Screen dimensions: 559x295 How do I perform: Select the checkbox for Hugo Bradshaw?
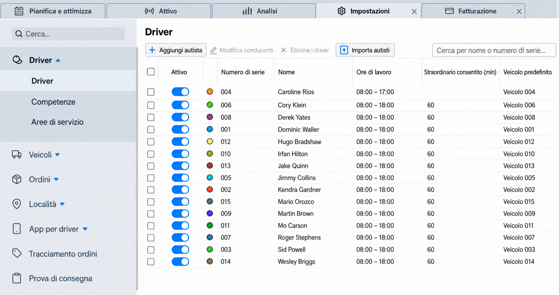[x=151, y=142]
